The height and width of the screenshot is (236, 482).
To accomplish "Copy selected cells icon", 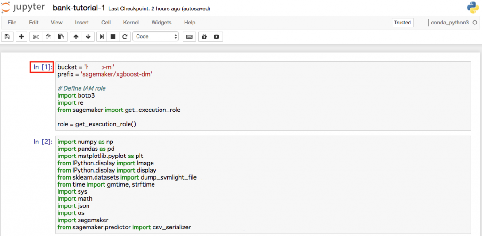I will pos(48,37).
